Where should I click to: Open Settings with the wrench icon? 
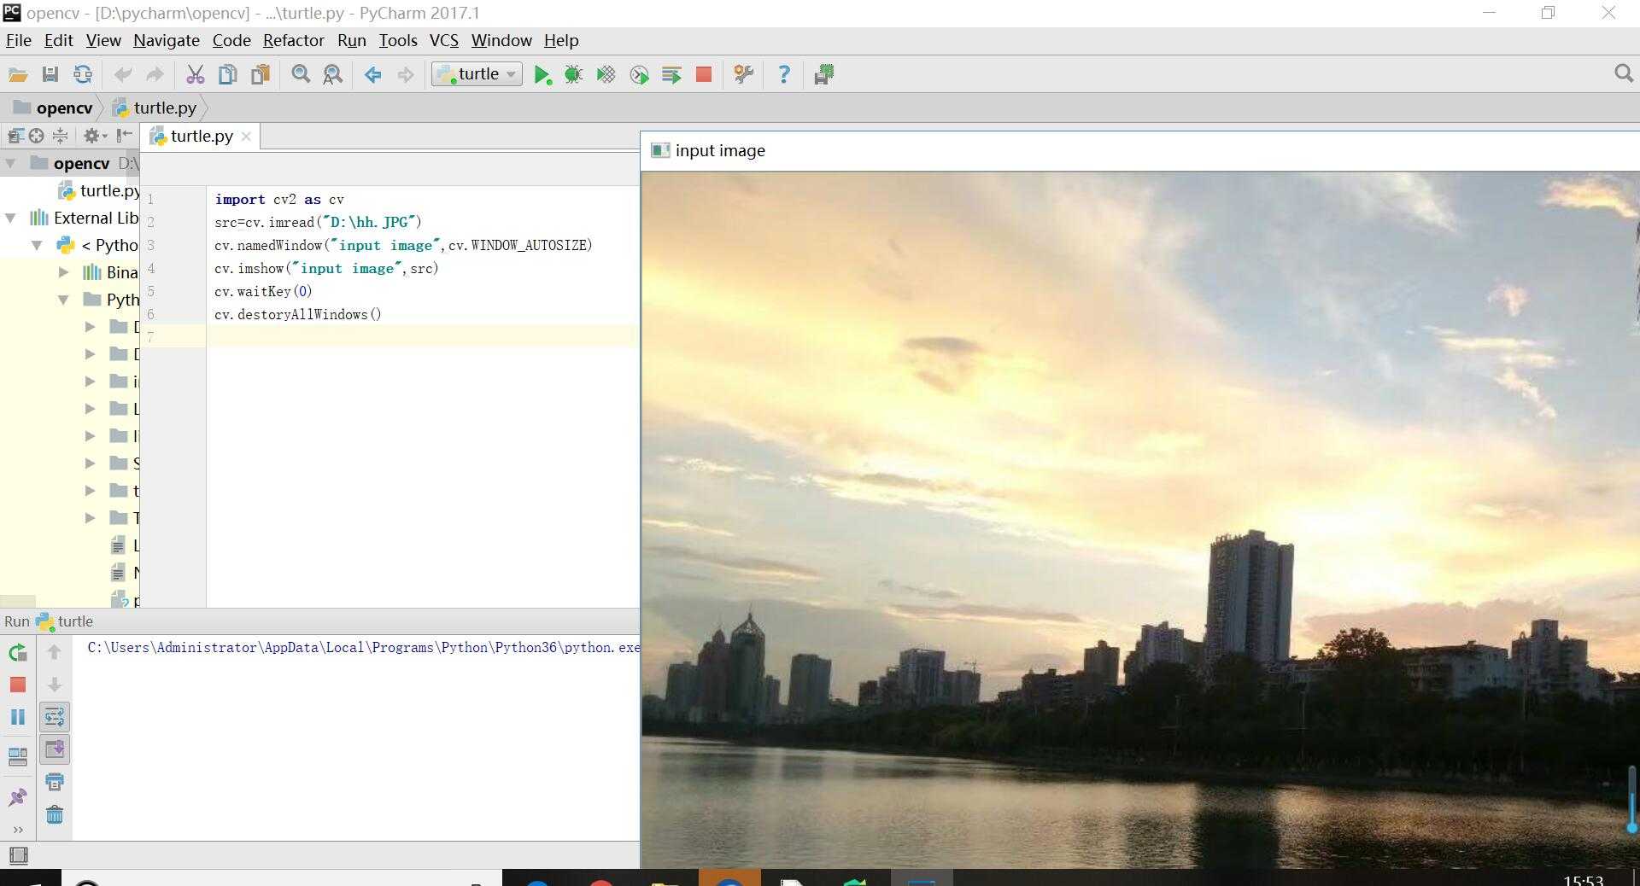744,75
